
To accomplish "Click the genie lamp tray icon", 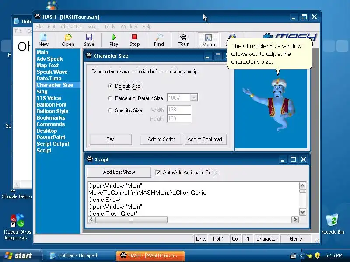I will (309, 255).
